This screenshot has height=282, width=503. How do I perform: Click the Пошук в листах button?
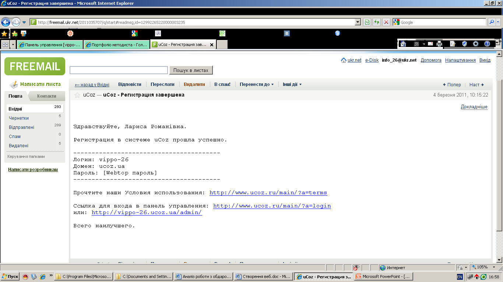point(191,70)
